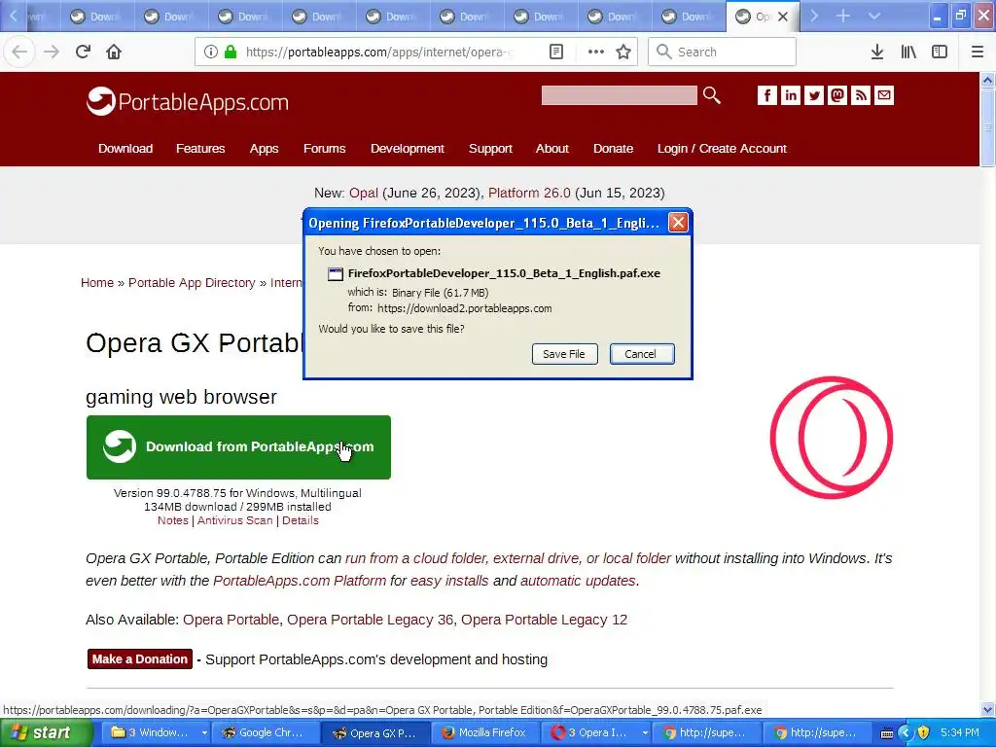Open the Support menu item
The image size is (996, 747).
[490, 148]
